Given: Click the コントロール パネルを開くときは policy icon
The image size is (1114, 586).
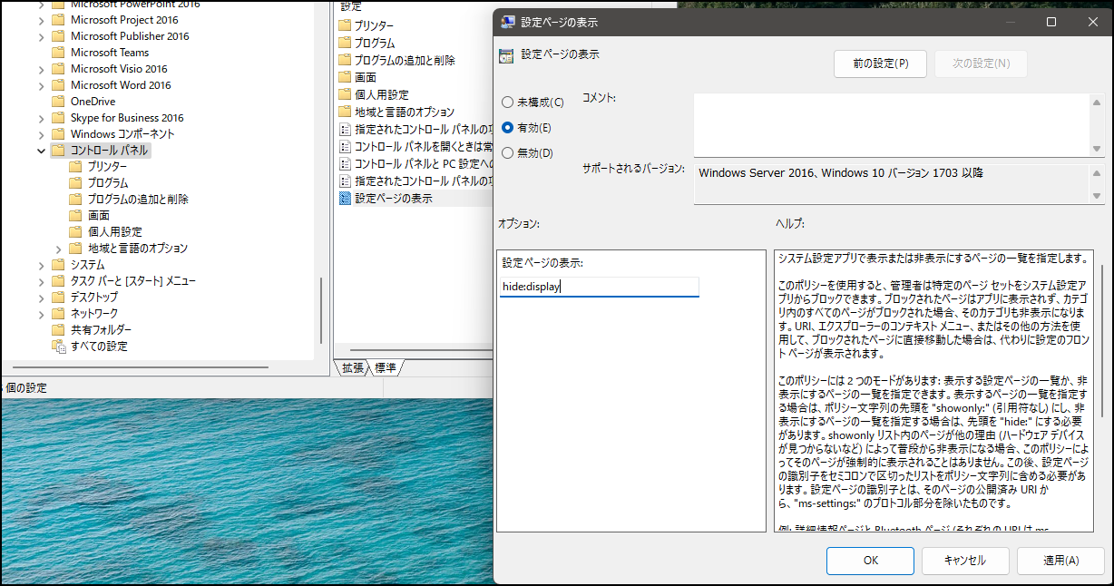Looking at the screenshot, I should tap(345, 146).
